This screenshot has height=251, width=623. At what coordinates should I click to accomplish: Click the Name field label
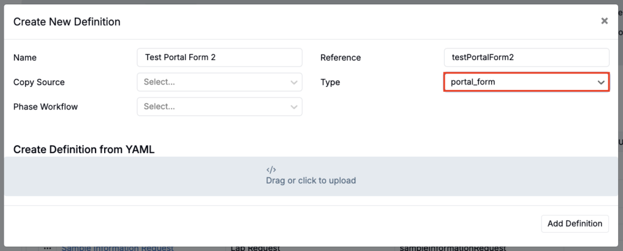[x=25, y=58]
